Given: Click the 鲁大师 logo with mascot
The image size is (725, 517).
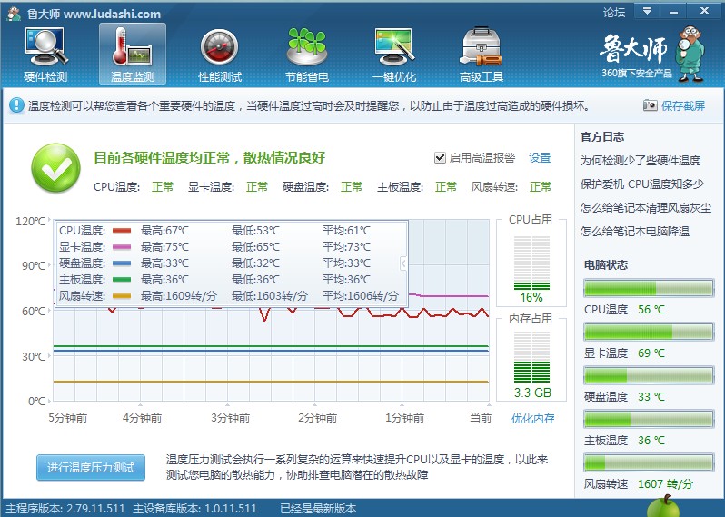Looking at the screenshot, I should 652,54.
